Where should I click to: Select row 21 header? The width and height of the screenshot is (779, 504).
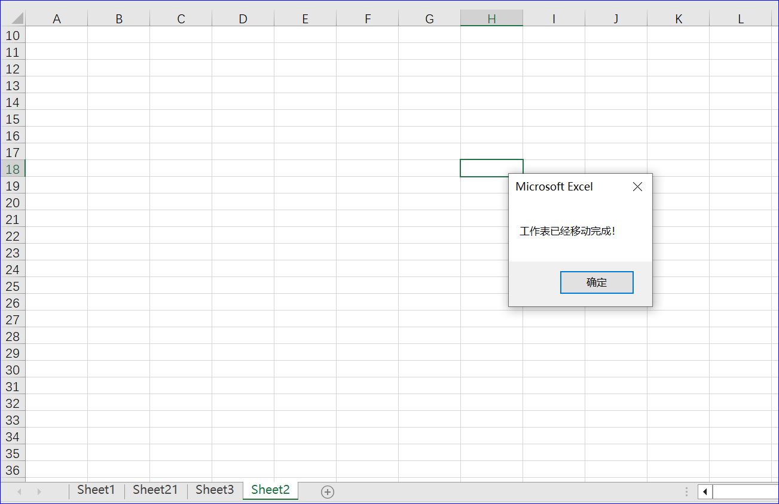(x=13, y=219)
